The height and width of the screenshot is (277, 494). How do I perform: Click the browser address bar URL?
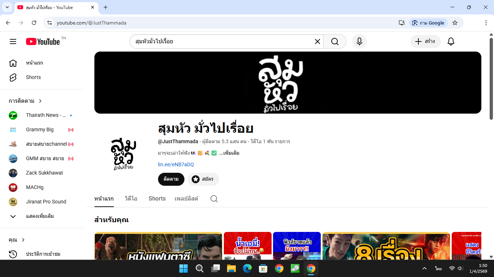[91, 23]
